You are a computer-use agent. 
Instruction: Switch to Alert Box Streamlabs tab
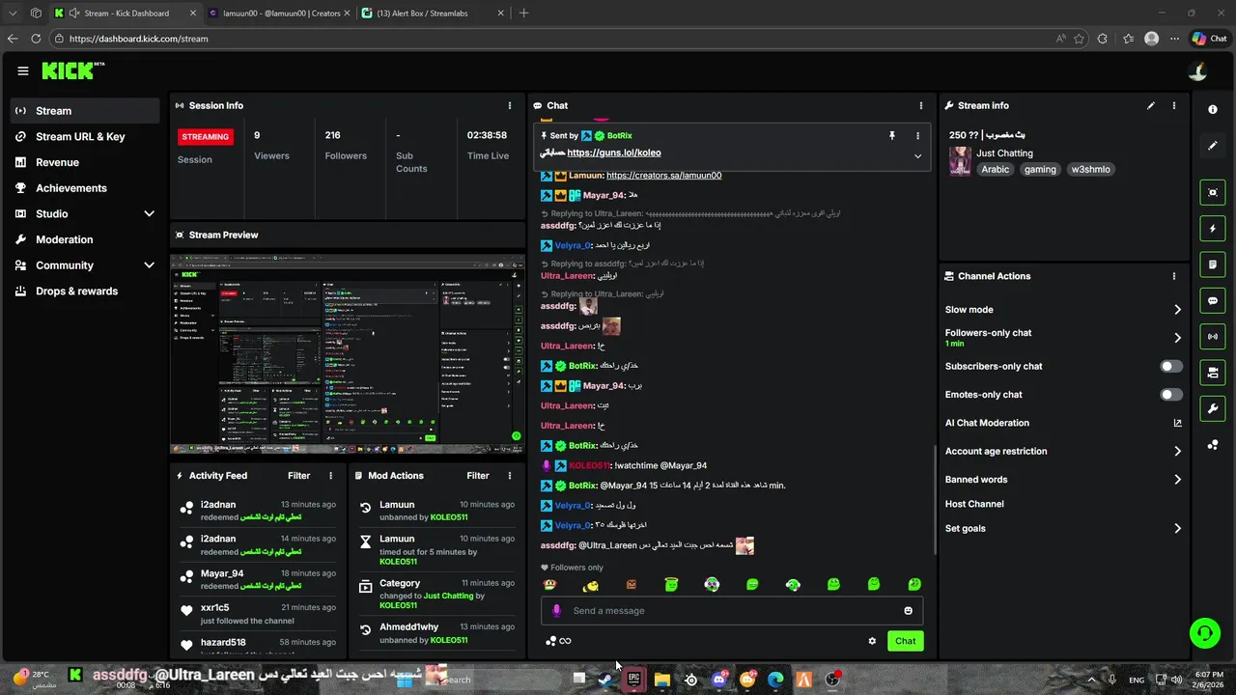click(x=433, y=14)
